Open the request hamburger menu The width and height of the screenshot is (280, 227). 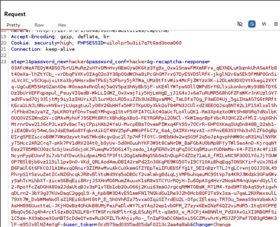276,24
